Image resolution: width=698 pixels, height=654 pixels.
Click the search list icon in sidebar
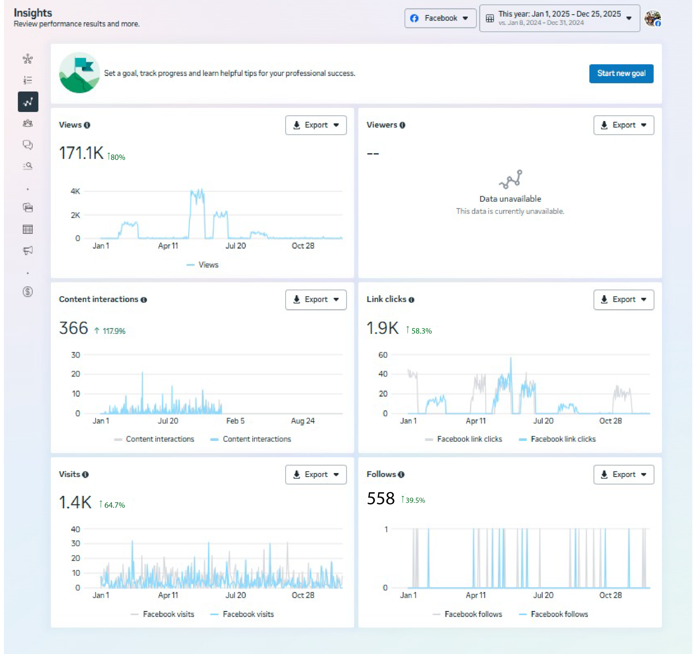click(x=28, y=166)
